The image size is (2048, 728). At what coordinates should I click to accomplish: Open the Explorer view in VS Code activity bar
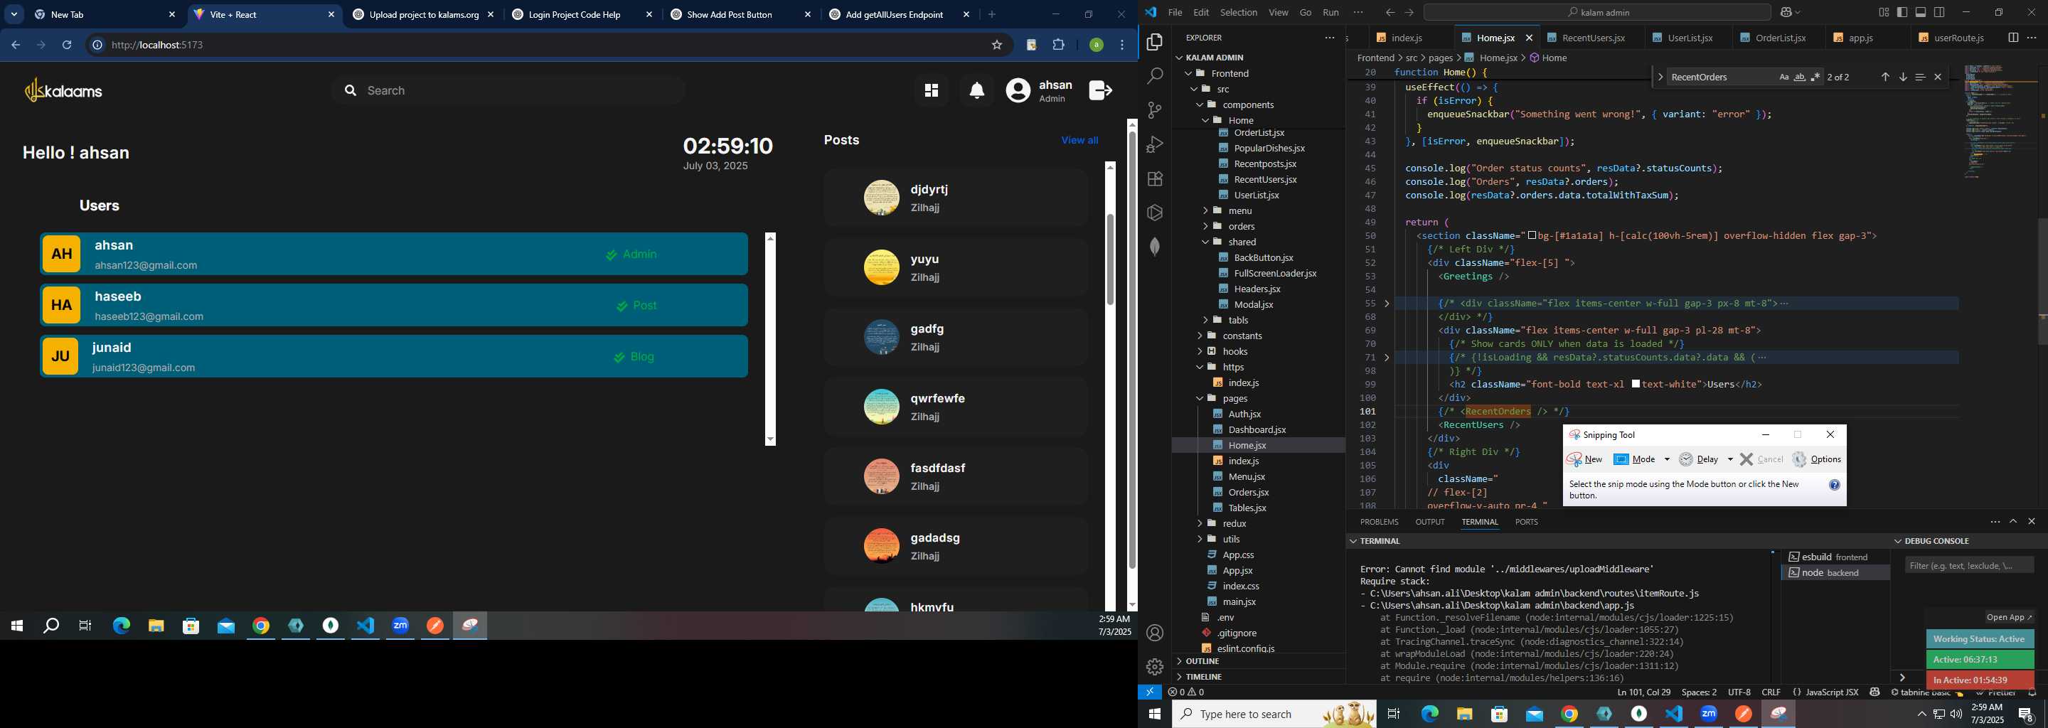pos(1154,42)
